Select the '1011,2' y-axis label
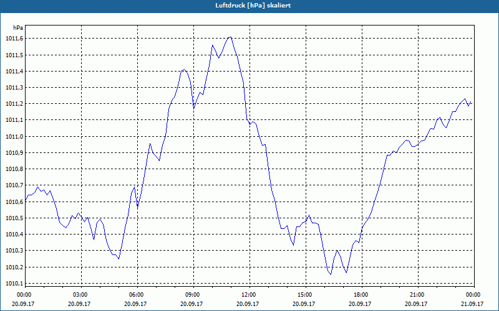This screenshot has height=311, width=499. pos(14,104)
